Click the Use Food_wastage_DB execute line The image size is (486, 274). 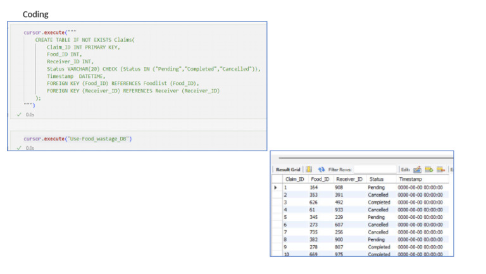point(77,139)
